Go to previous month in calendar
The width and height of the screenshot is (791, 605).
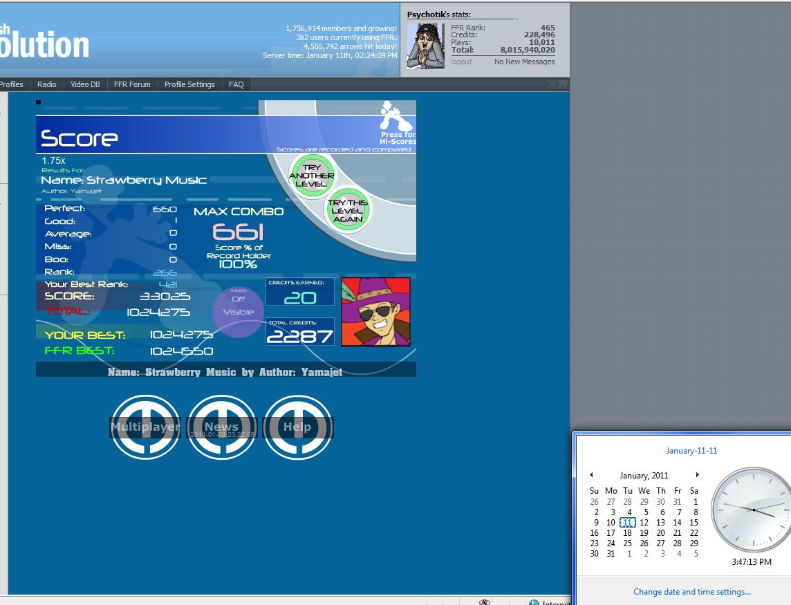coord(591,475)
